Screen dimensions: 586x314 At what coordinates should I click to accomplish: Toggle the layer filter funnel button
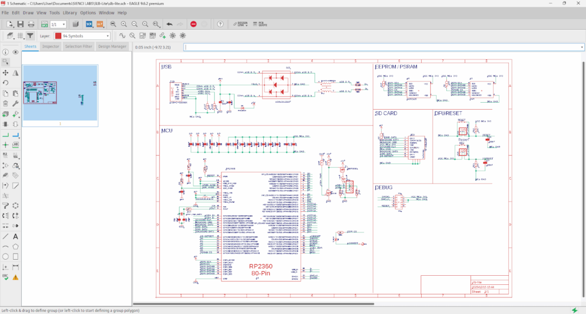coord(30,35)
